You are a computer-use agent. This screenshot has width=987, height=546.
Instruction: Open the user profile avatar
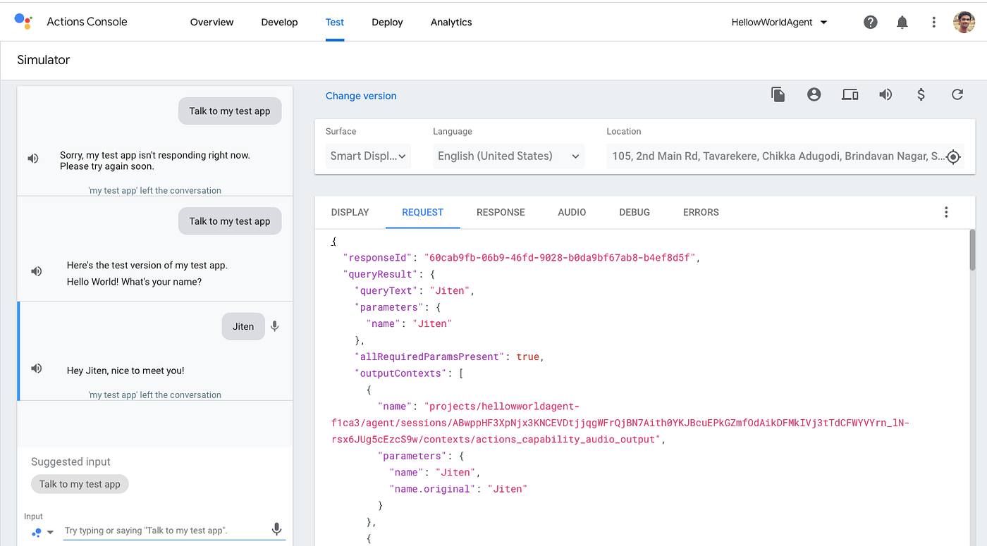(964, 22)
